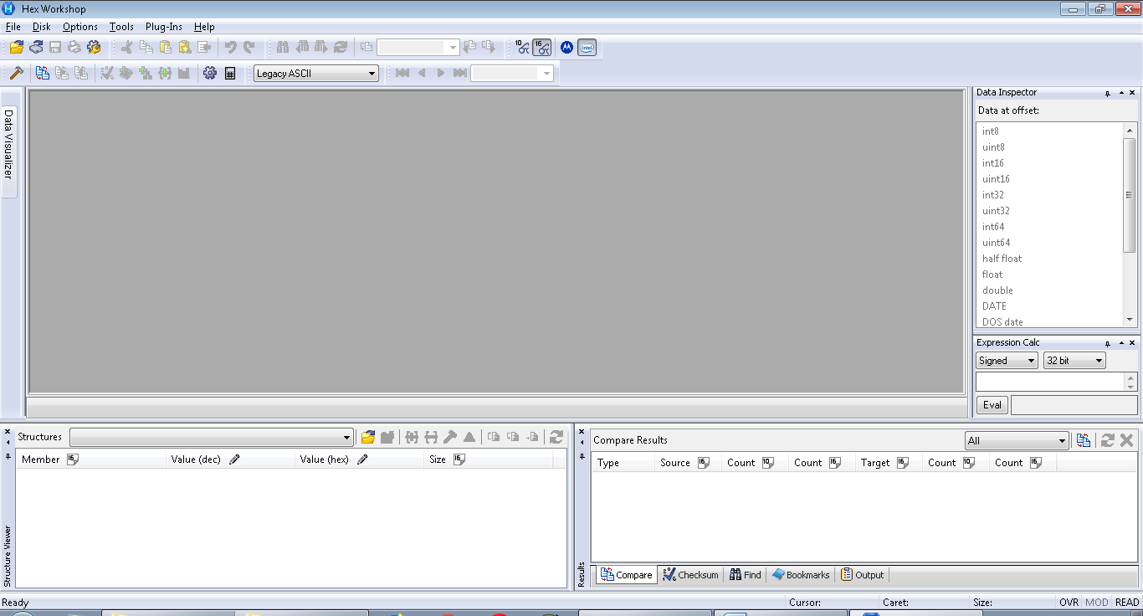This screenshot has width=1143, height=616.
Task: Click the open structure library folder icon
Action: tap(367, 437)
